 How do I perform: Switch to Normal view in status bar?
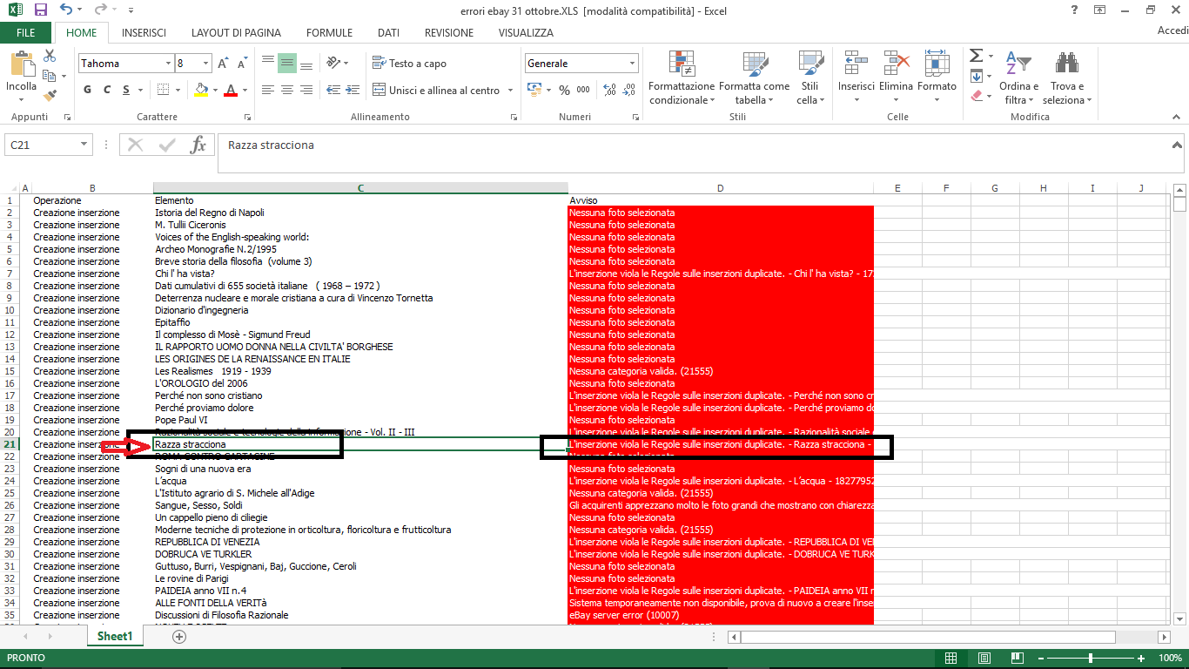pyautogui.click(x=951, y=658)
